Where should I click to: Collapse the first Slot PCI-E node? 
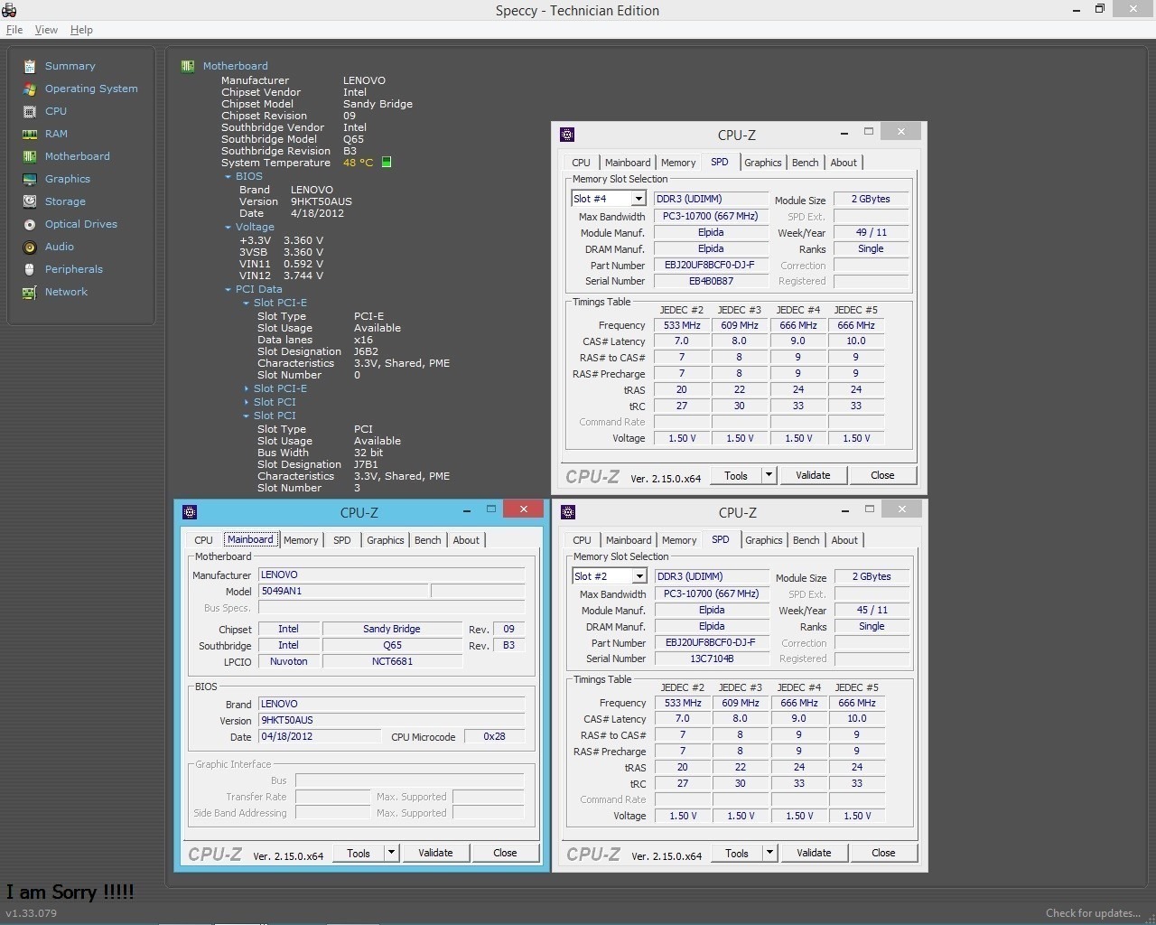coord(246,304)
